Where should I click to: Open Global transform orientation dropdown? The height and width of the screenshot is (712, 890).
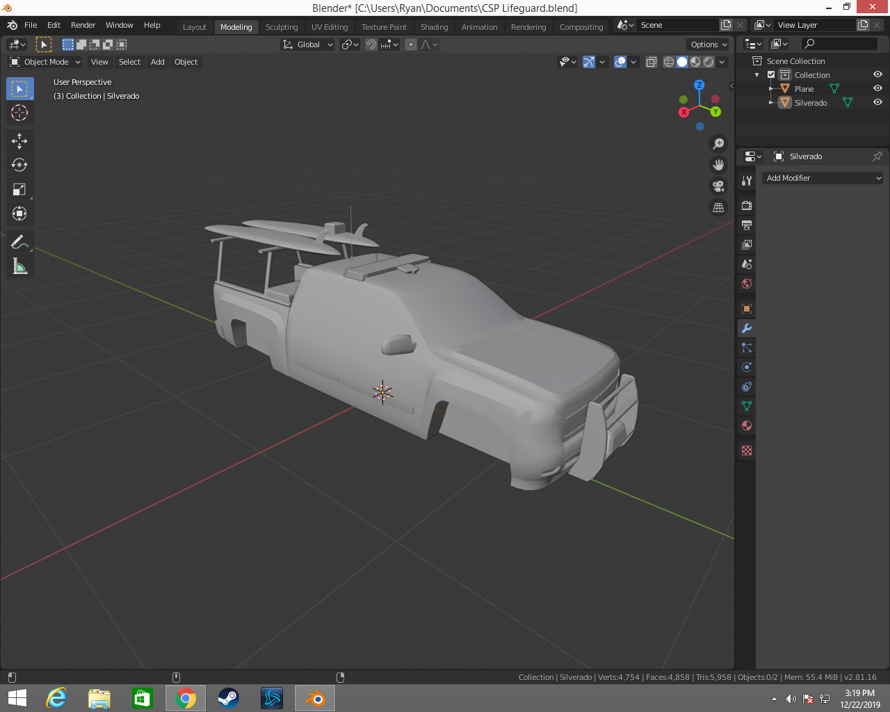pos(307,44)
